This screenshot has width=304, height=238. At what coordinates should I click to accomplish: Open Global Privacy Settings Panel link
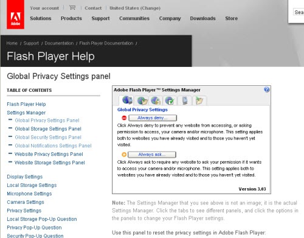[47, 121]
